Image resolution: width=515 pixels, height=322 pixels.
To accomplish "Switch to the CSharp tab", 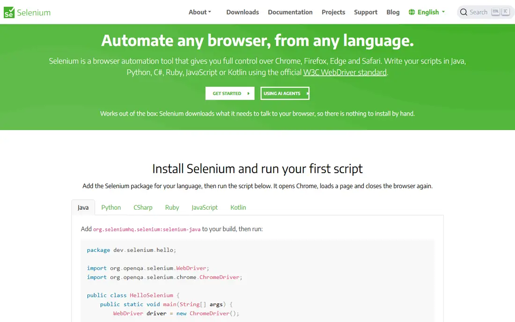I will (143, 207).
